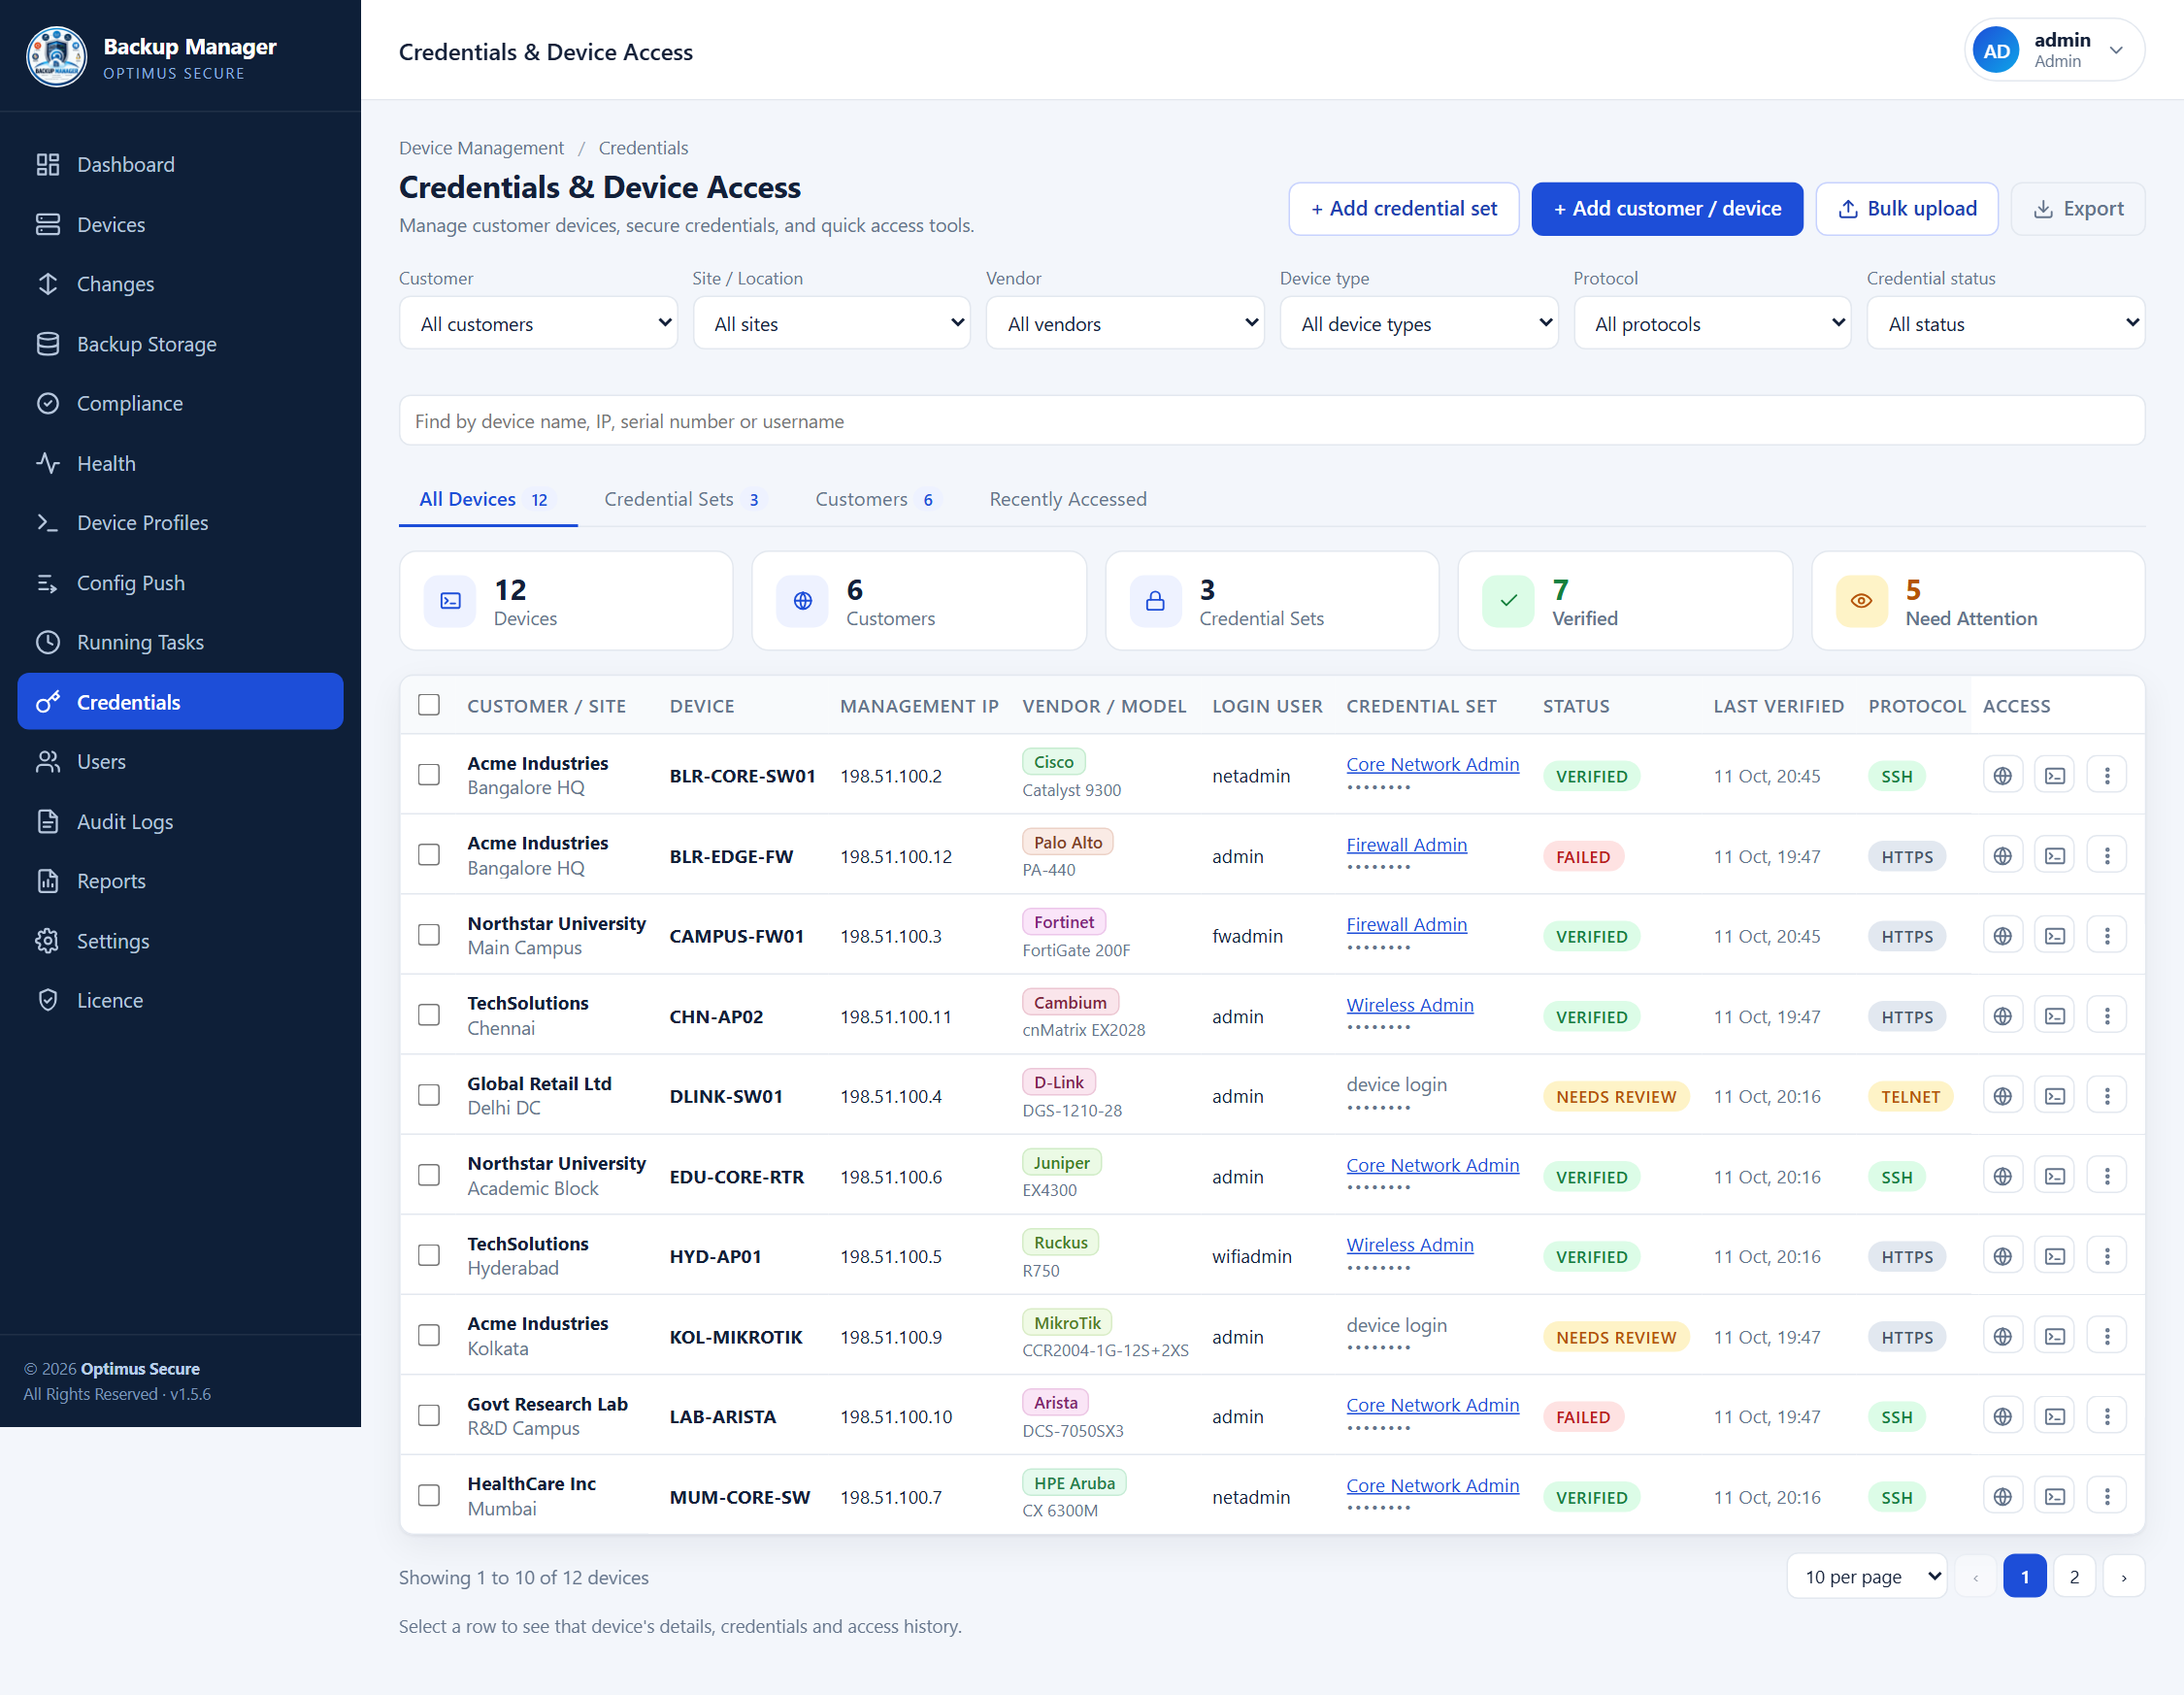The height and width of the screenshot is (1695, 2184).
Task: Open Audit Logs in sidebar
Action: pos(180,821)
